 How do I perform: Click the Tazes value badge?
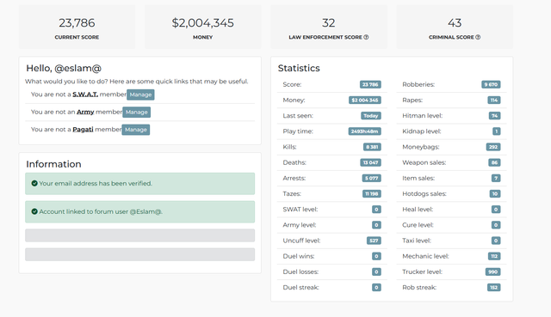[372, 194]
